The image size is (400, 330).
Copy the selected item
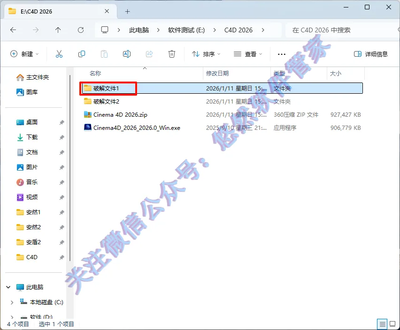pyautogui.click(x=82, y=54)
